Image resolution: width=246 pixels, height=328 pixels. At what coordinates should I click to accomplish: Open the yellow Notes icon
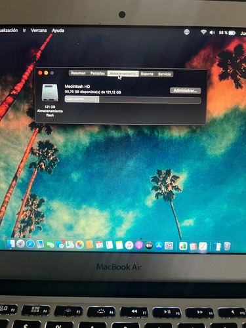click(x=119, y=245)
